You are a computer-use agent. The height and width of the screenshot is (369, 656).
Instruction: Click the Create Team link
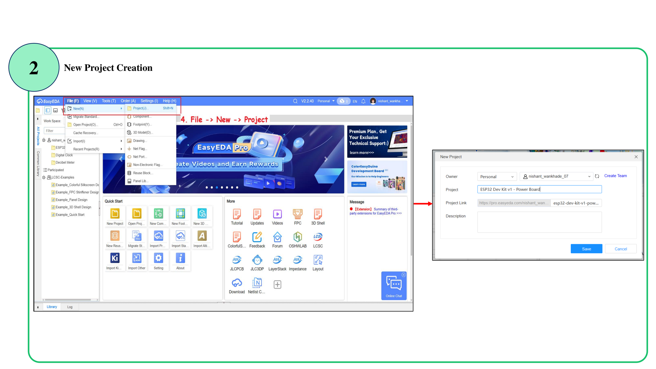pyautogui.click(x=615, y=176)
